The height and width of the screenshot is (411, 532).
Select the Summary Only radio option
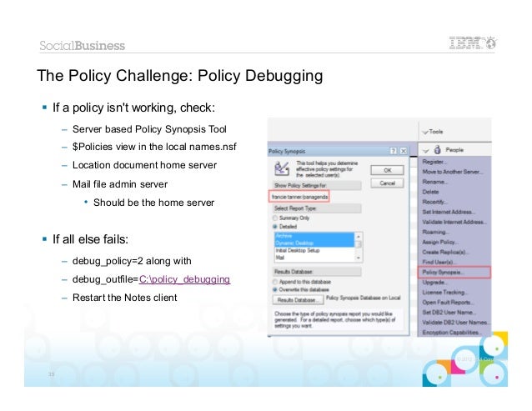coord(292,218)
